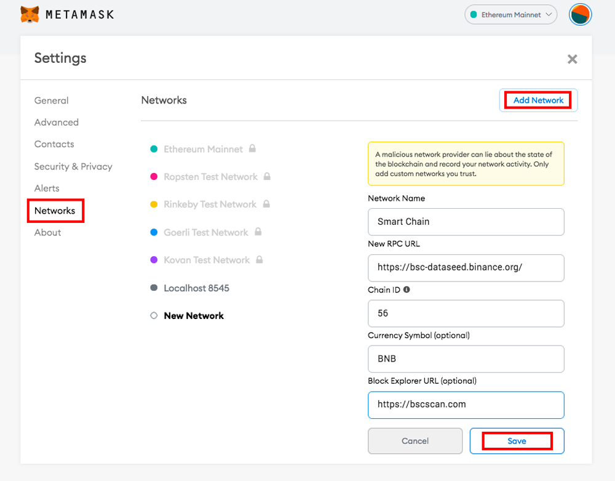Image resolution: width=615 pixels, height=481 pixels.
Task: Click the Block Explorer URL (optional) label
Action: 422,381
